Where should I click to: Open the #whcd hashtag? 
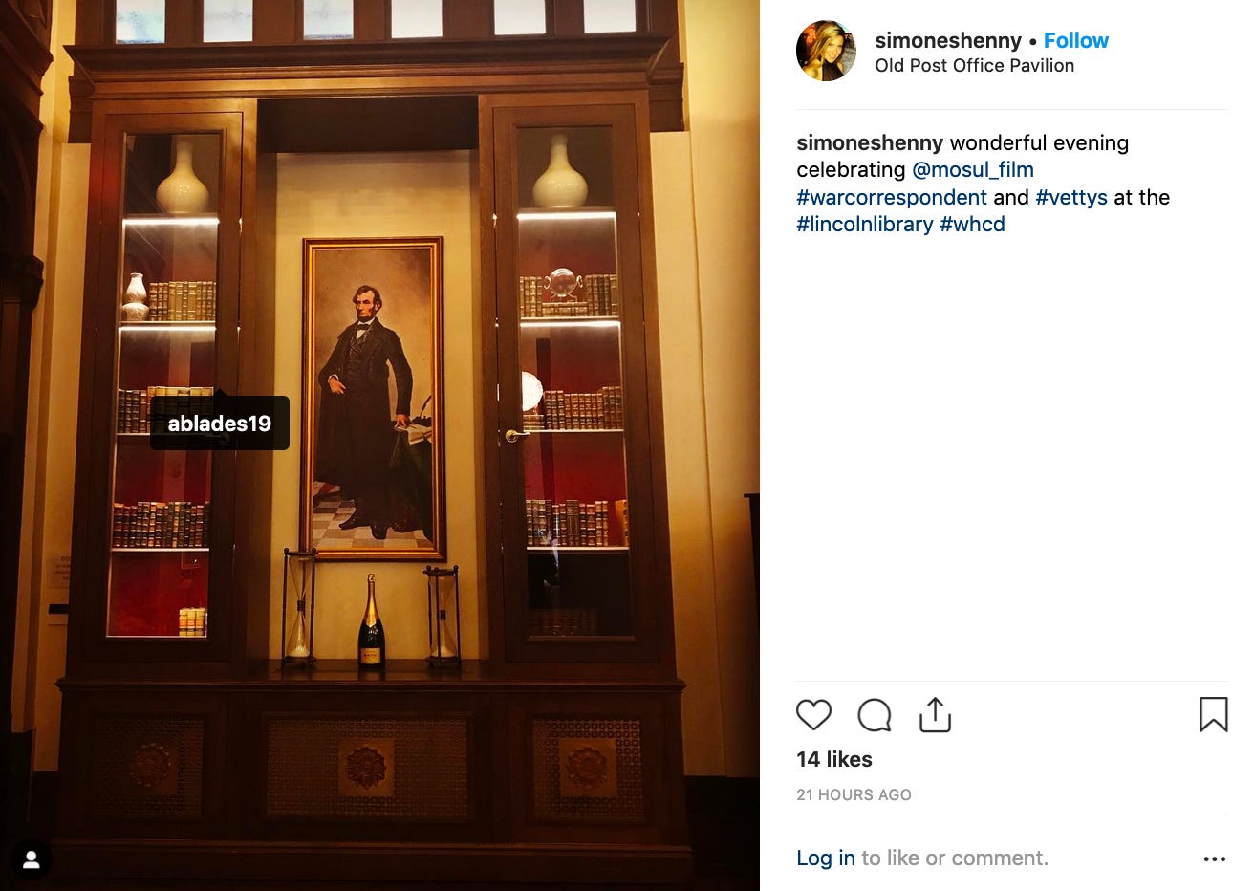point(972,225)
